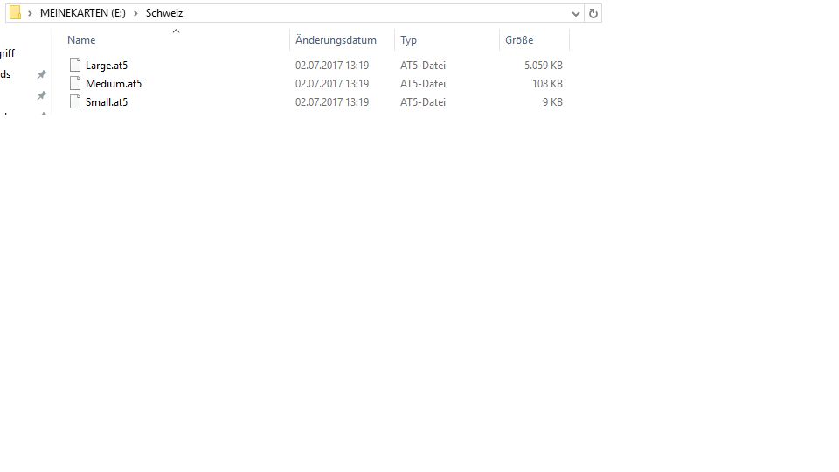Select the Large.at5 file name
Screen dimensions: 839x472
click(x=107, y=66)
